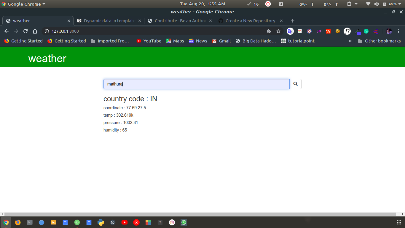Launch Terminal from the dock

[x=30, y=222]
